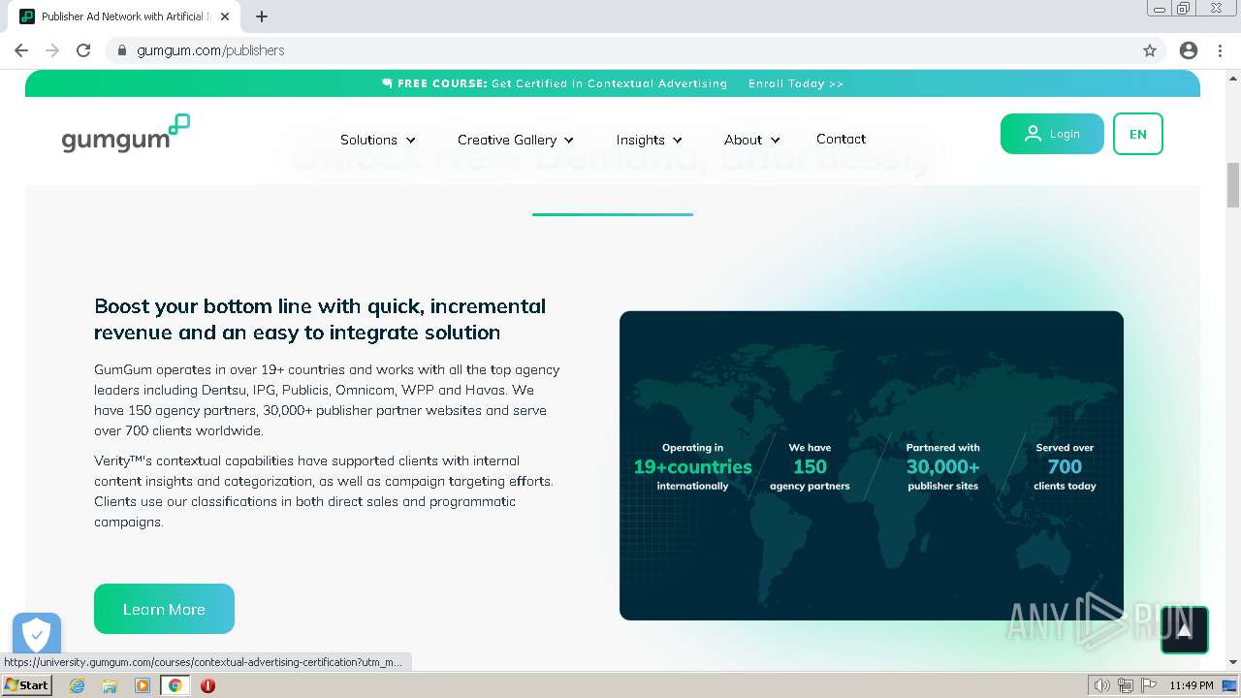Click the Login button

1052,134
